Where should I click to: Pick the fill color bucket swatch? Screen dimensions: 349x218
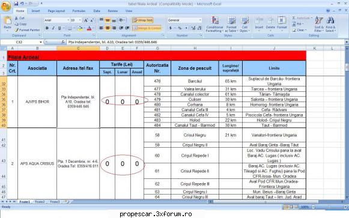click(x=80, y=28)
